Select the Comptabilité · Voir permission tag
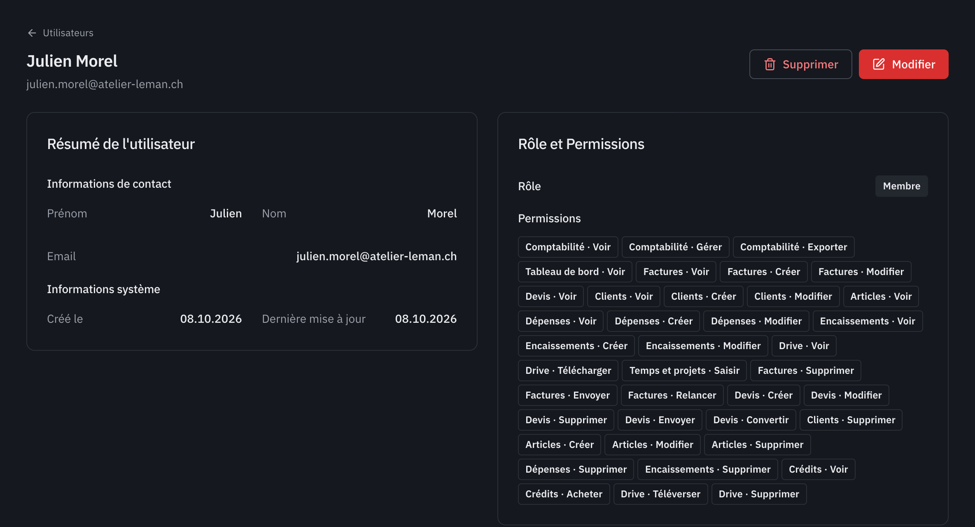The height and width of the screenshot is (527, 975). 568,247
